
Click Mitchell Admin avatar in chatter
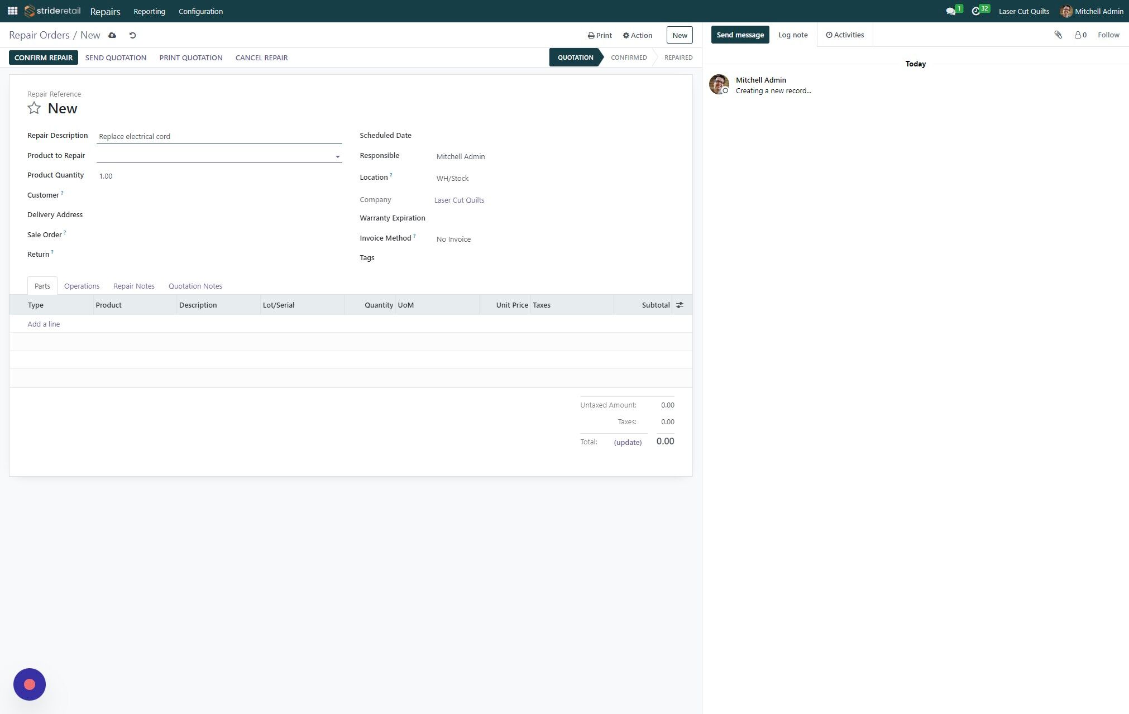[x=719, y=84]
